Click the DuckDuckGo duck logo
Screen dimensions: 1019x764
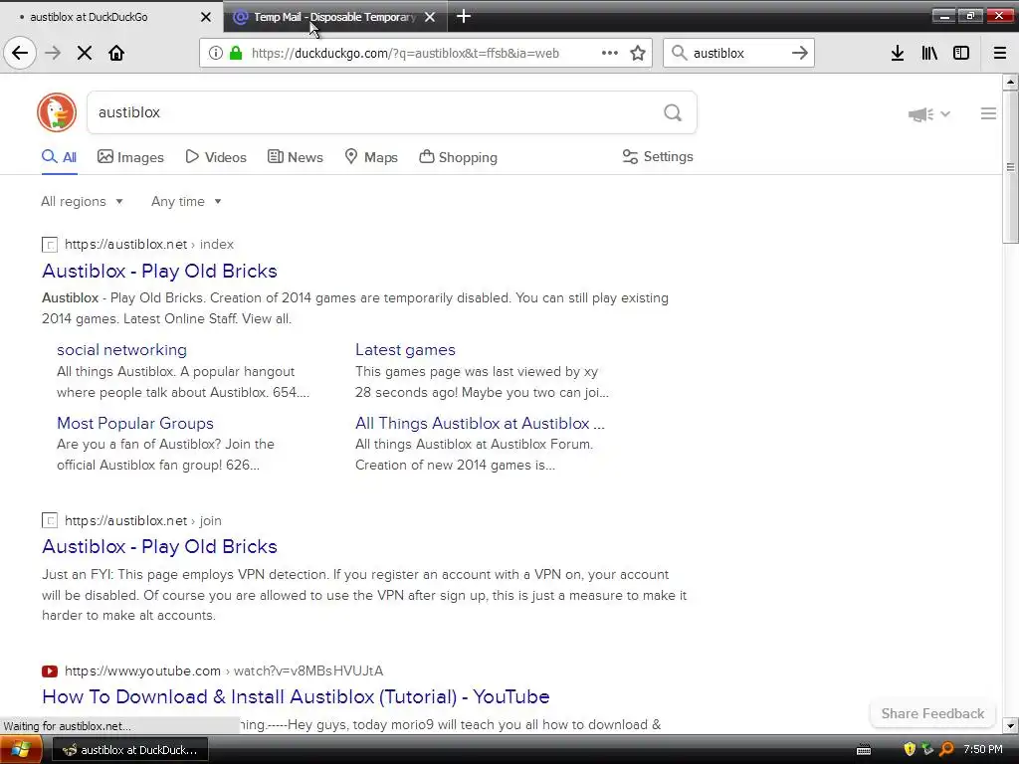click(57, 112)
